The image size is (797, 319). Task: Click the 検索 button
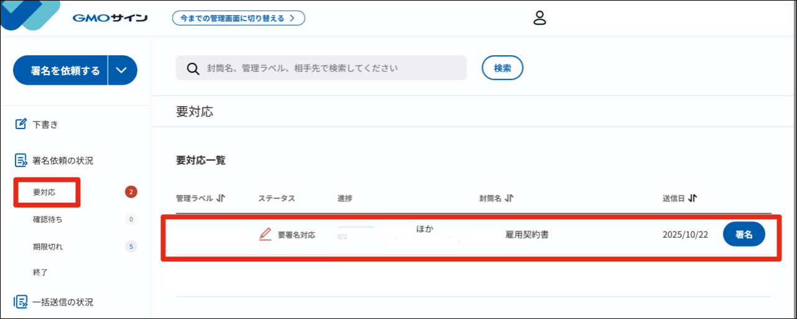pos(502,68)
